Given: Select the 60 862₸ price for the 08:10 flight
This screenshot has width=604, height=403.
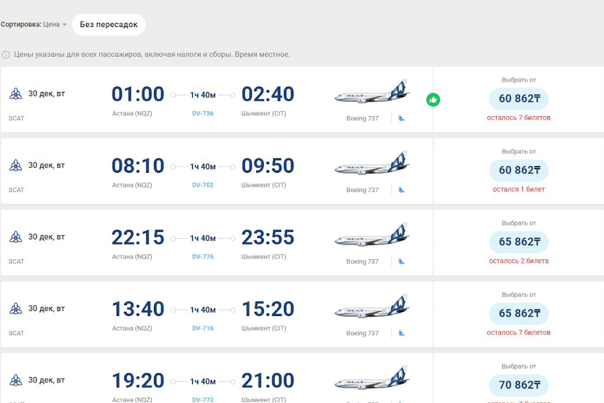Looking at the screenshot, I should click(x=519, y=170).
